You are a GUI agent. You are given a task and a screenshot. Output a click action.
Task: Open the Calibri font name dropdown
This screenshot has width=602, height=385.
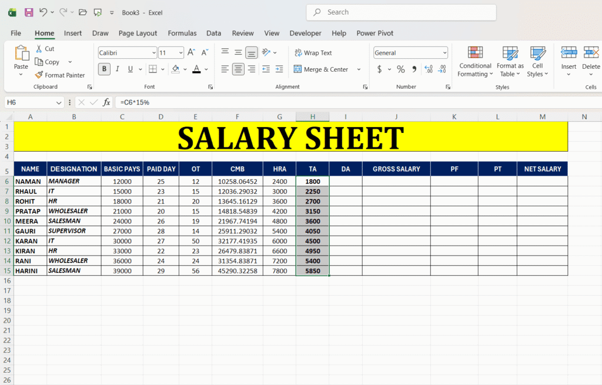(153, 52)
